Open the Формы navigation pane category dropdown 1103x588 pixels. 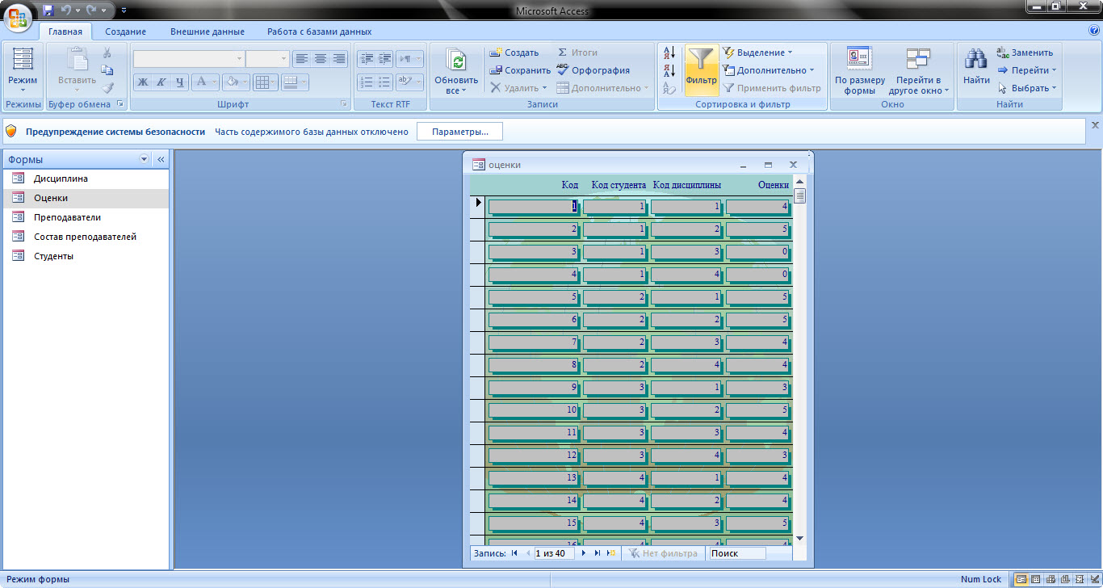click(145, 159)
